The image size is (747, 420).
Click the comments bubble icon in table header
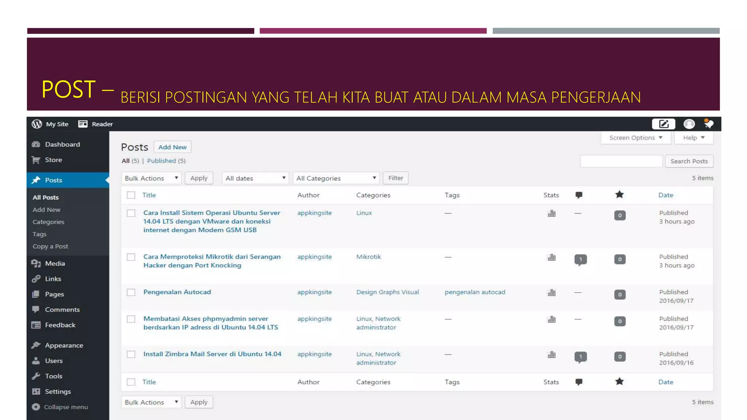[x=579, y=195]
